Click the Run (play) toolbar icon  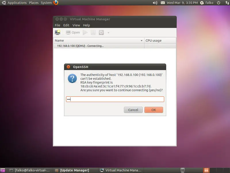coord(85,33)
